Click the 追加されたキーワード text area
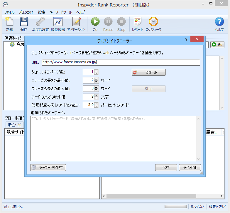 (113, 139)
